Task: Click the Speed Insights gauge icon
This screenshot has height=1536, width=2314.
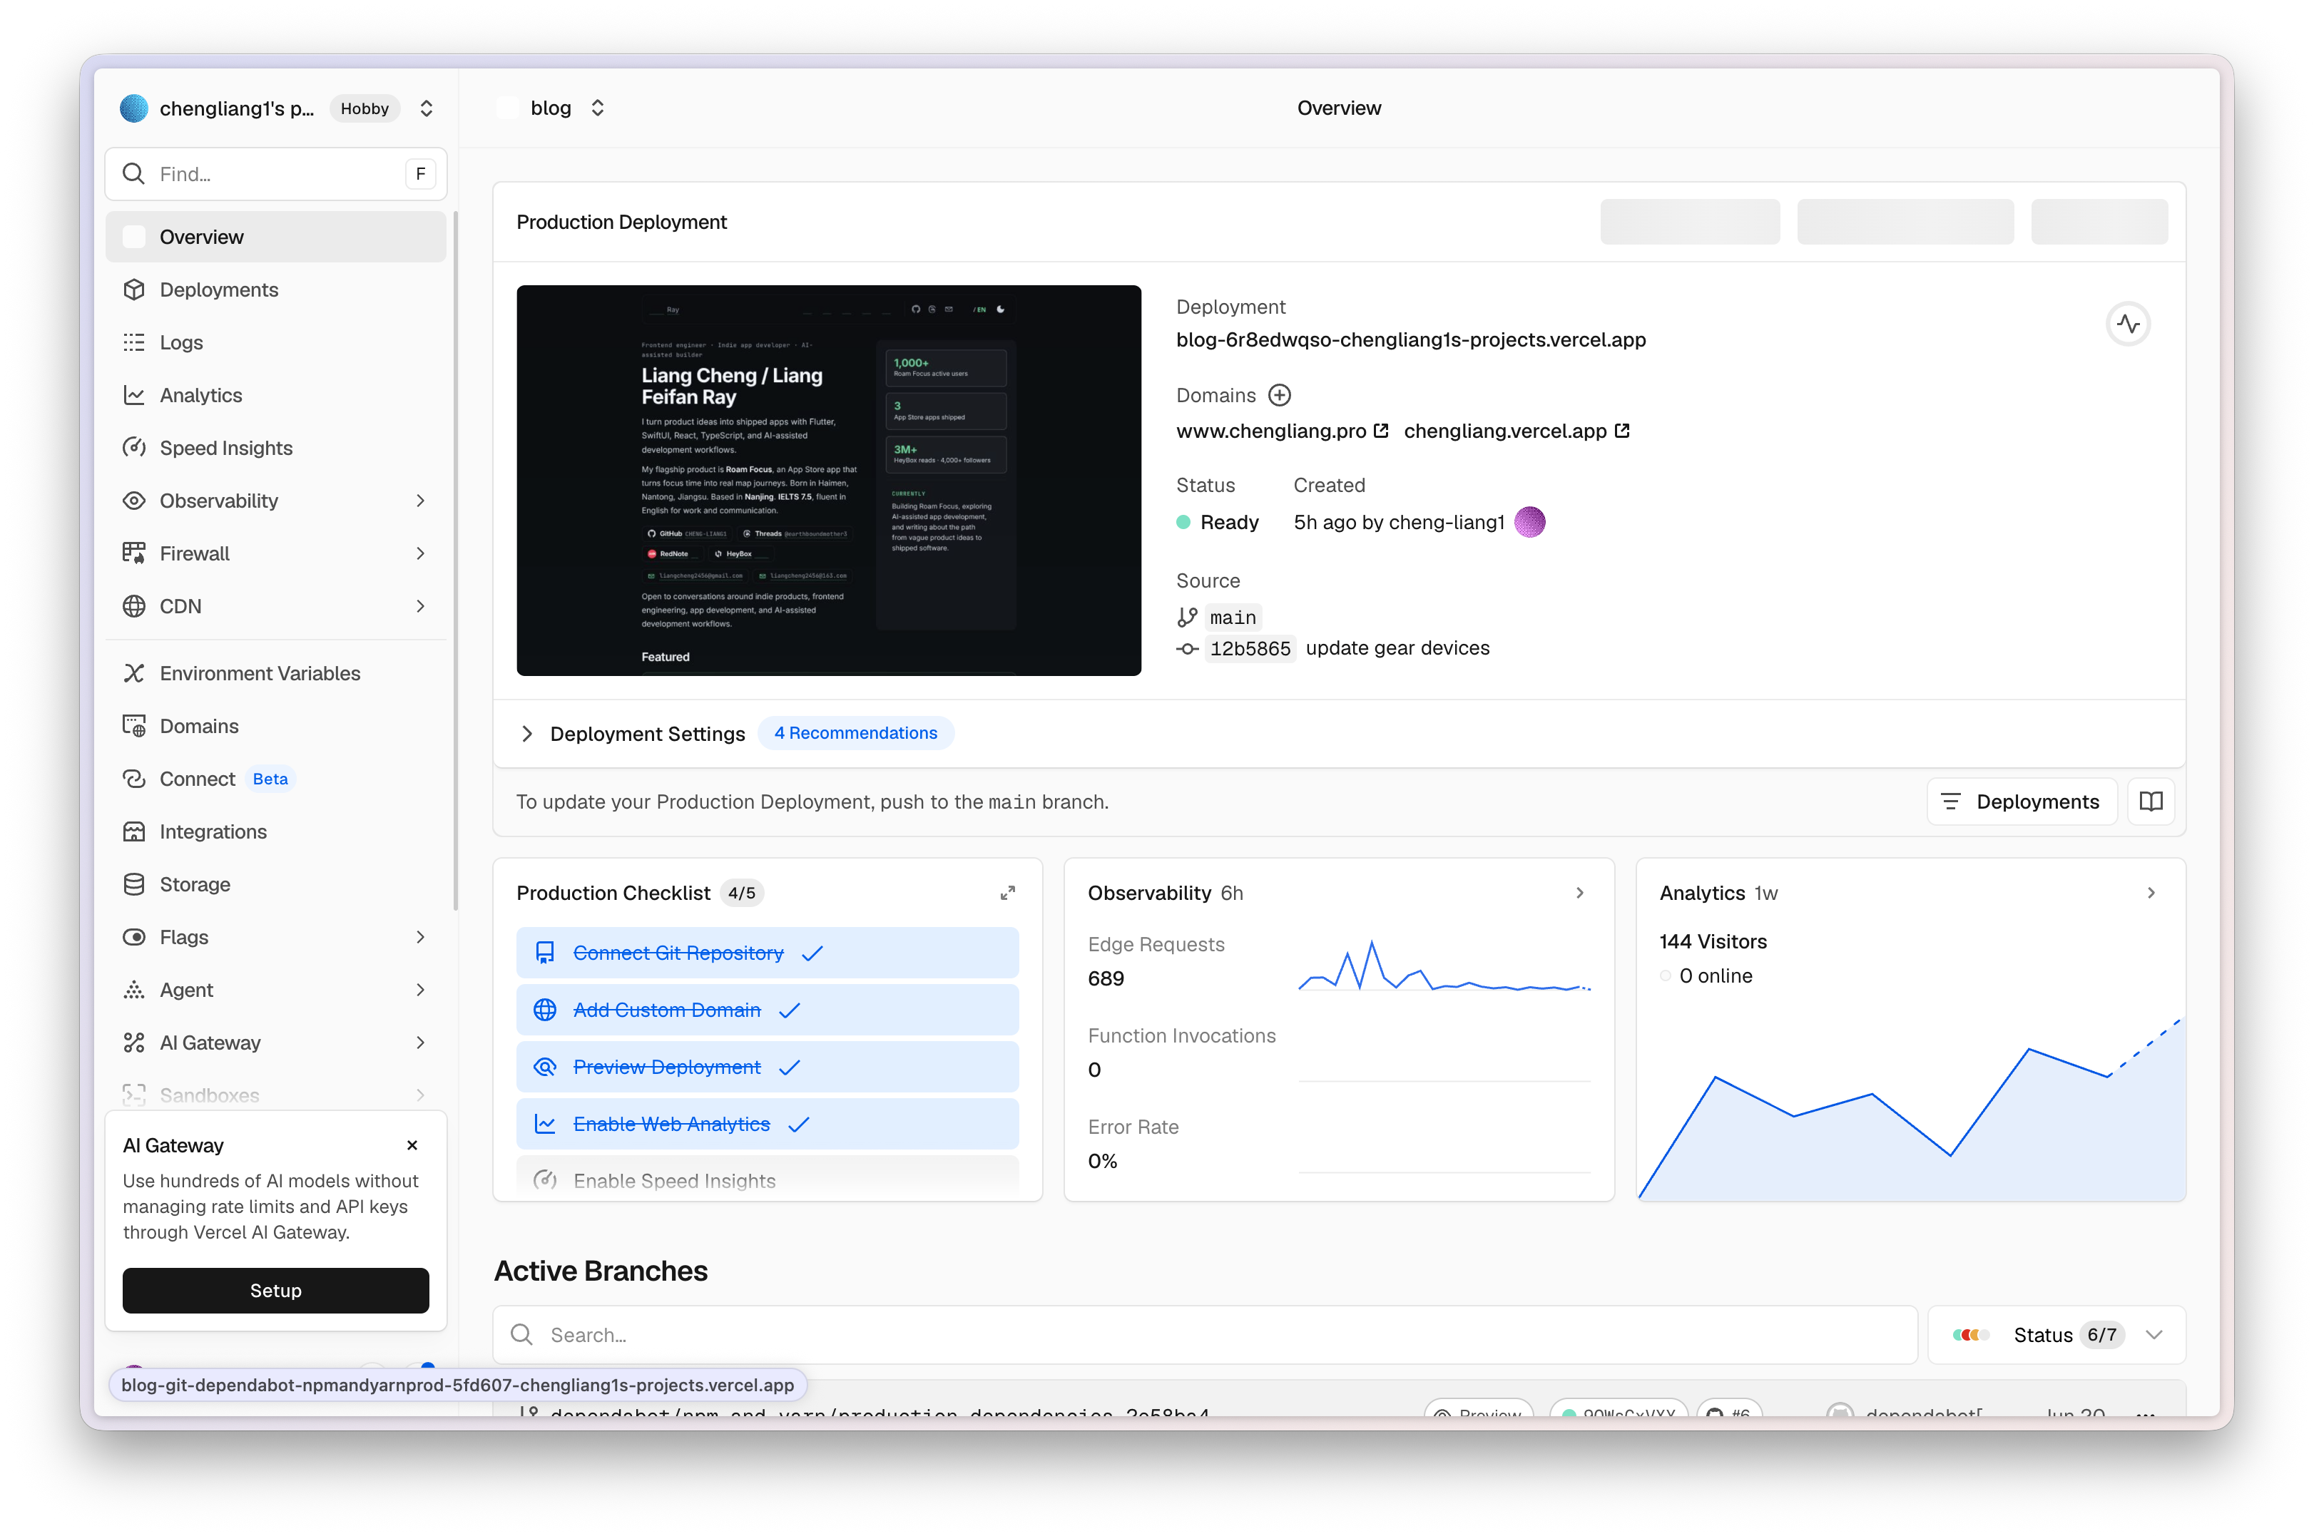Action: click(x=134, y=448)
